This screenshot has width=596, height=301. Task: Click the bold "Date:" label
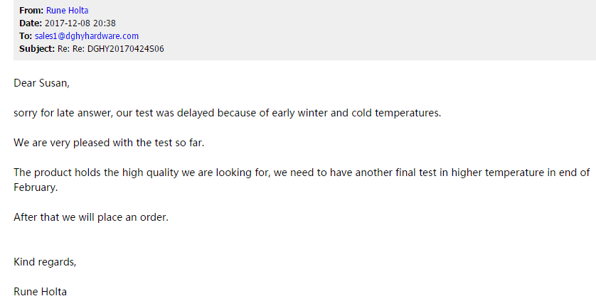[x=31, y=23]
